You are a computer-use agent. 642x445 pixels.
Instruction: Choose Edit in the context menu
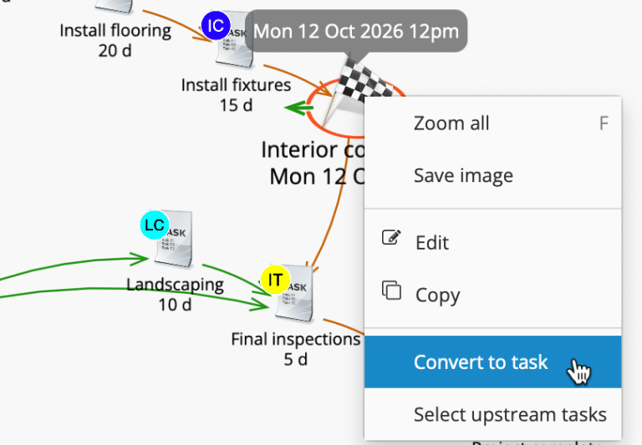[x=432, y=243]
